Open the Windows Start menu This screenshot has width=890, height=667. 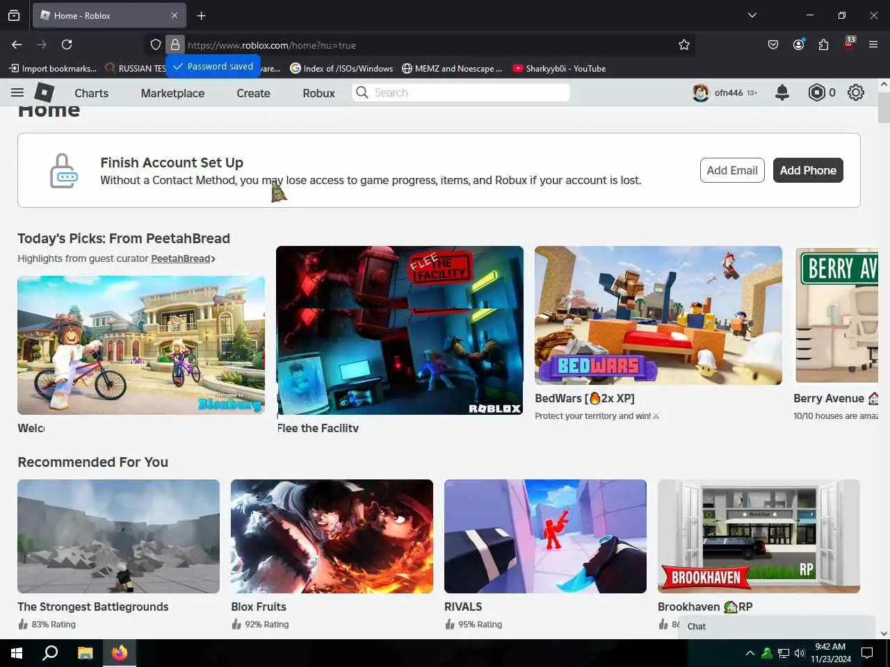click(17, 653)
